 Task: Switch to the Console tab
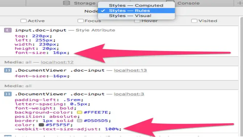pyautogui.click(x=189, y=3)
